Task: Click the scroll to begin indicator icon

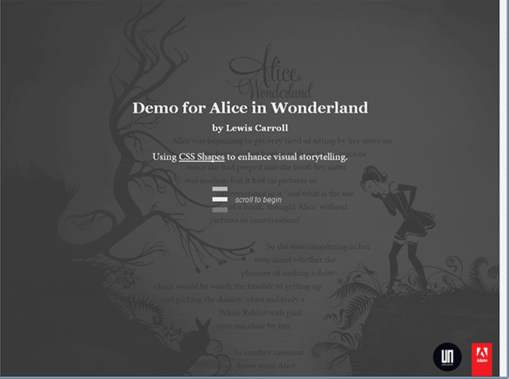Action: (x=220, y=200)
